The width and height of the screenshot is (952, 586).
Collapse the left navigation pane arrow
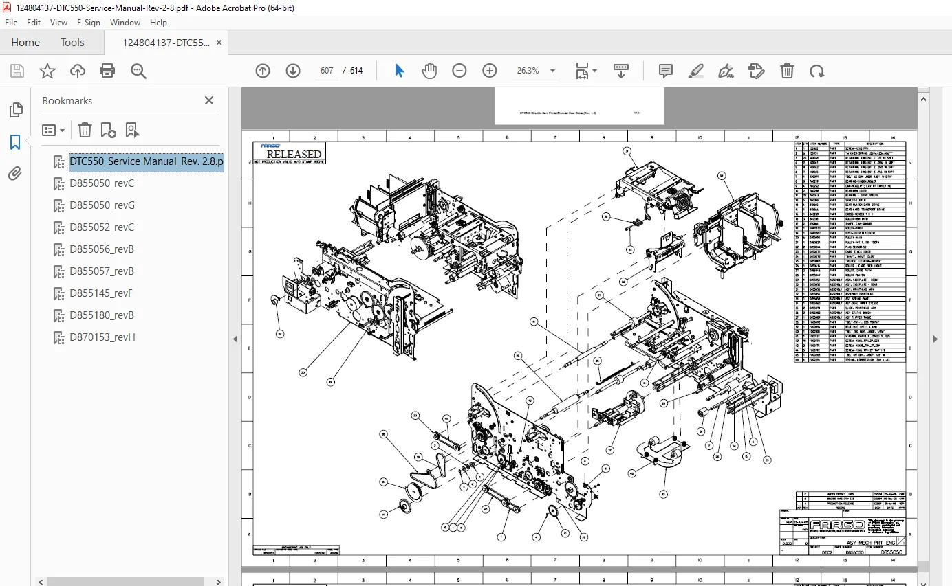tap(235, 339)
